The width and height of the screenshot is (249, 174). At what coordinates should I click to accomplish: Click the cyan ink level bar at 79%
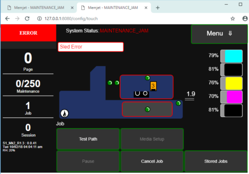point(231,56)
